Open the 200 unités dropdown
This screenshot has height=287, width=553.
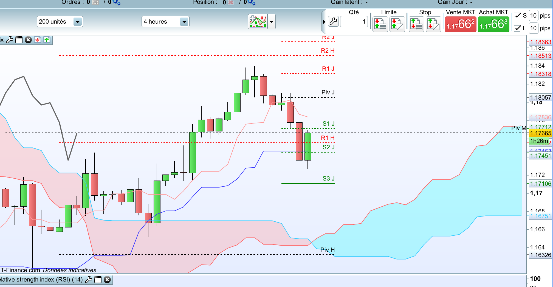coord(60,22)
